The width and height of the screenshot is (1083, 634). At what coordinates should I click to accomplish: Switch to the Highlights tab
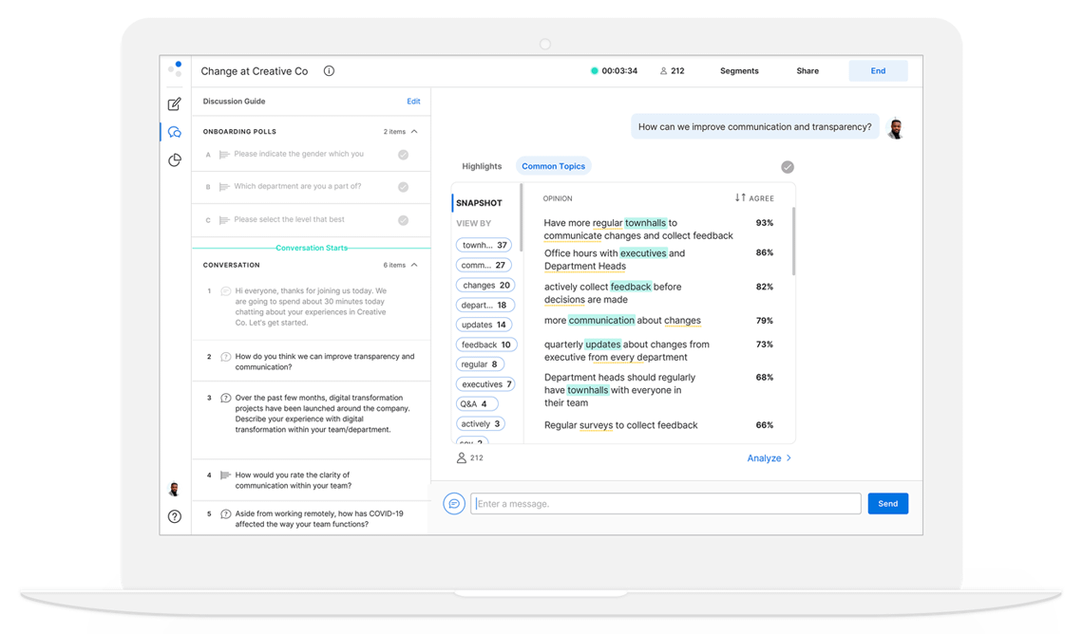click(482, 166)
